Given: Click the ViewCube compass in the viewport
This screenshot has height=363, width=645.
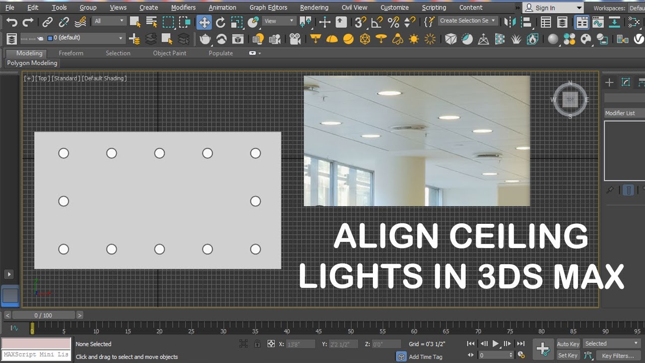Looking at the screenshot, I should (570, 99).
